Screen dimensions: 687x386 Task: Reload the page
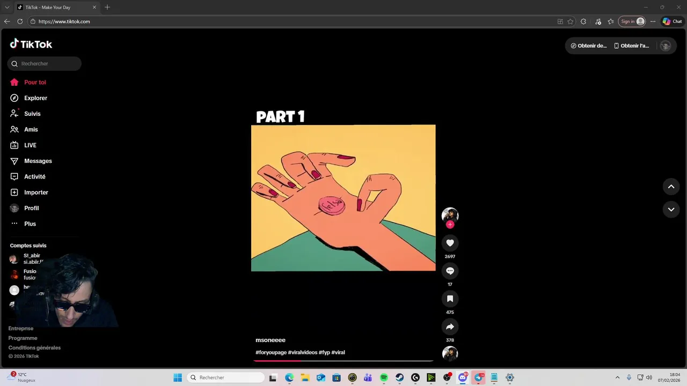tap(20, 21)
